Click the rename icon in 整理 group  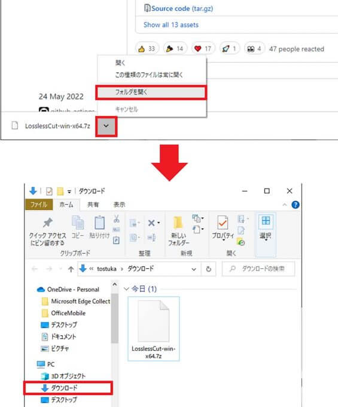[x=151, y=238]
